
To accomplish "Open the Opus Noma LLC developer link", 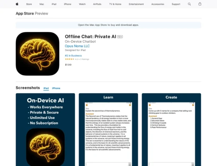I will (x=77, y=46).
